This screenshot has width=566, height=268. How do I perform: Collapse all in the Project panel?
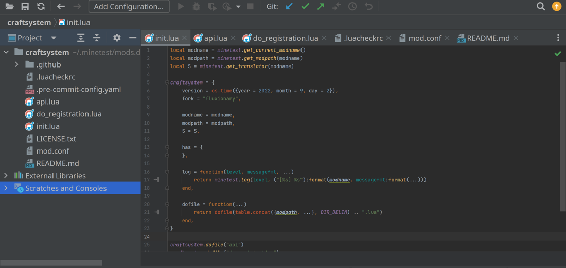tap(97, 38)
